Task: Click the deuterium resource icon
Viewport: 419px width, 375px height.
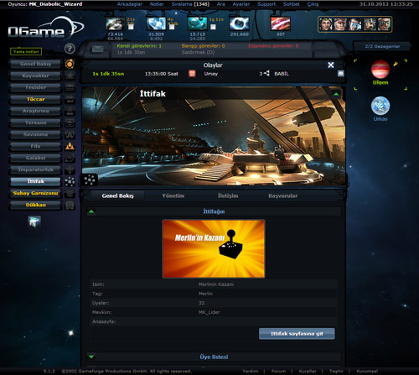Action: click(x=198, y=23)
